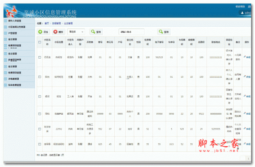Click the pencil edit icon in the 562525 row
Image resolution: width=255 pixels, height=167 pixels.
[245, 57]
